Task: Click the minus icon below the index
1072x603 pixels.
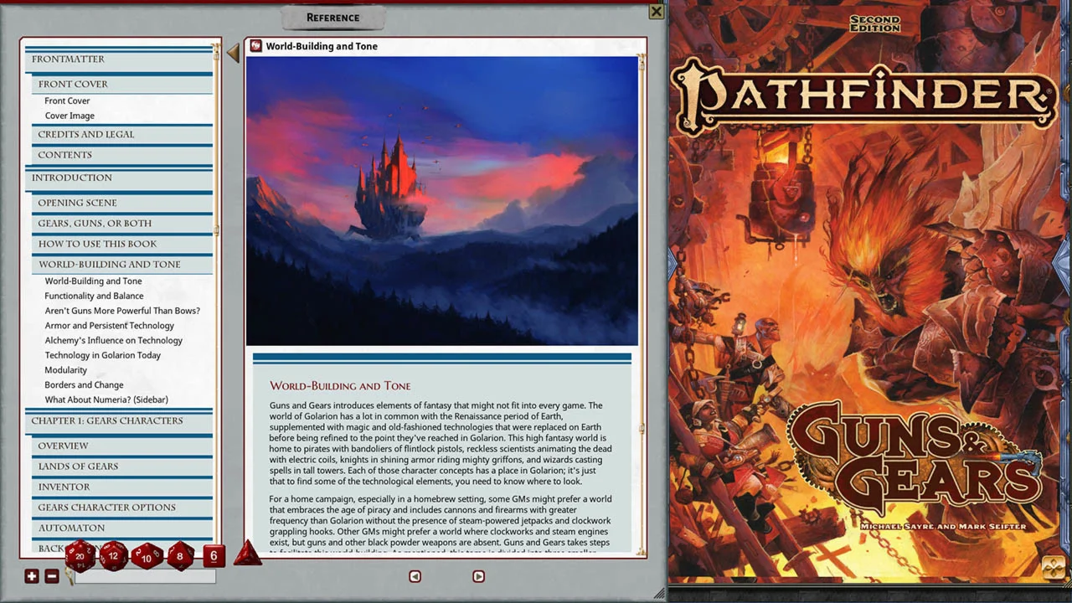Action: click(52, 576)
